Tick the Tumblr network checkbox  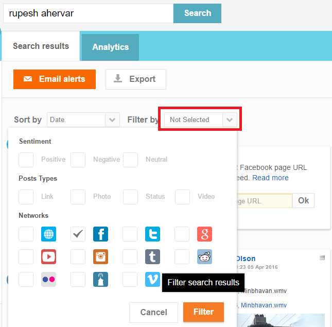click(x=130, y=256)
